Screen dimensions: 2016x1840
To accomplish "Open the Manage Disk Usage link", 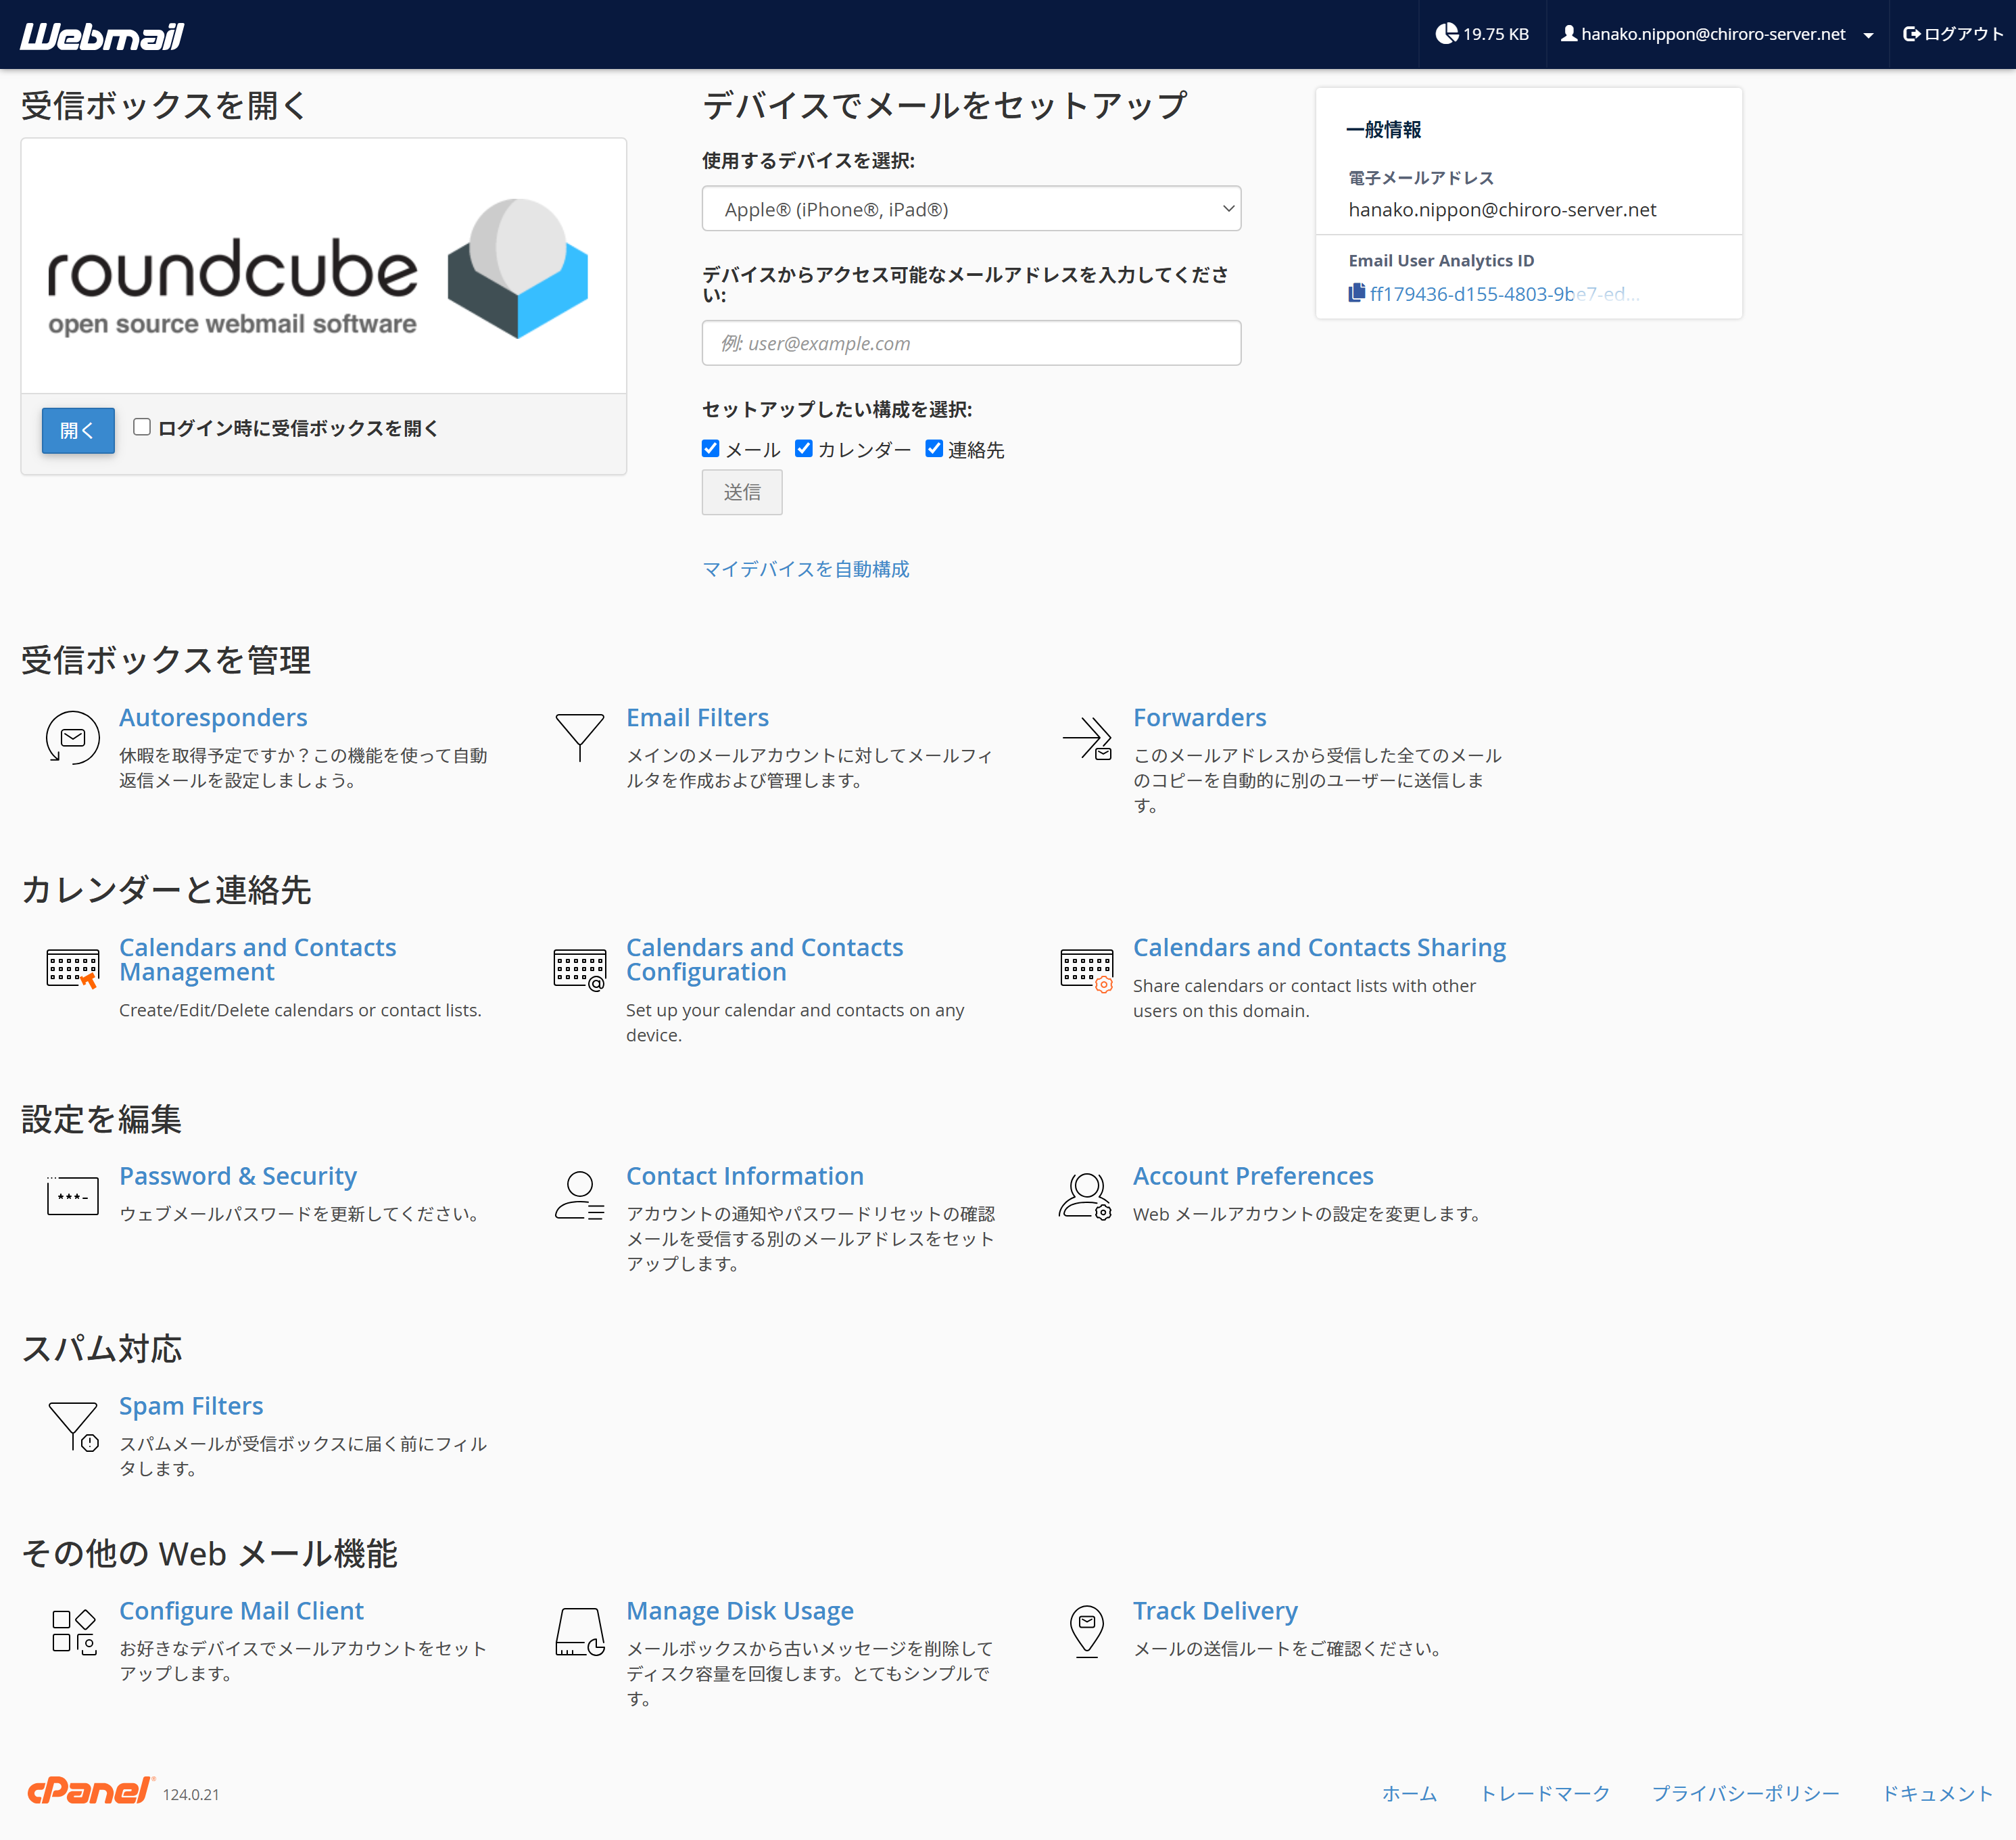I will pyautogui.click(x=740, y=1610).
